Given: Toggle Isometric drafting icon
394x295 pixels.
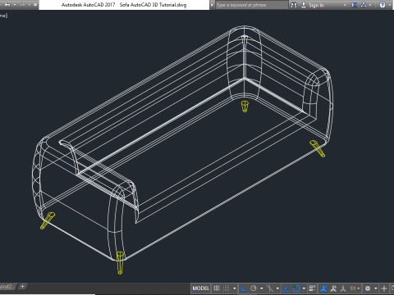Looking at the screenshot, I should pos(270,288).
